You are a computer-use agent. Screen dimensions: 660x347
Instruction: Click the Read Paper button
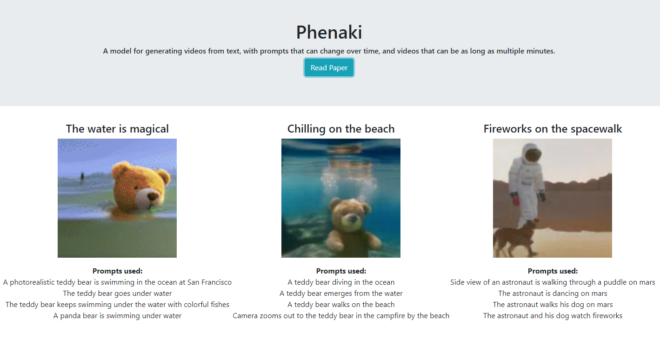coord(329,68)
